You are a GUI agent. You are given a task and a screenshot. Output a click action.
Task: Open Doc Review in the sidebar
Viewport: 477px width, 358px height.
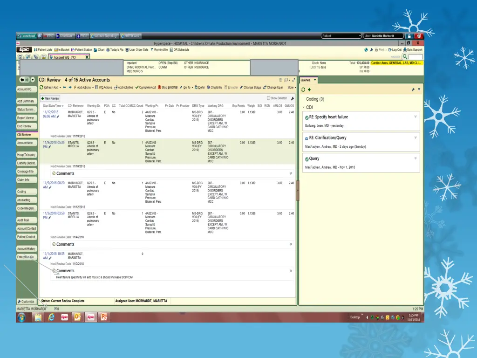point(27,126)
